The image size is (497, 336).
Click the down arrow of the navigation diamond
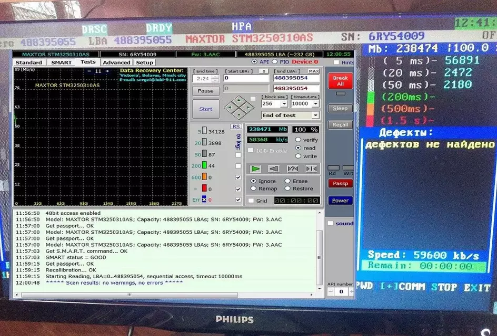point(239,114)
